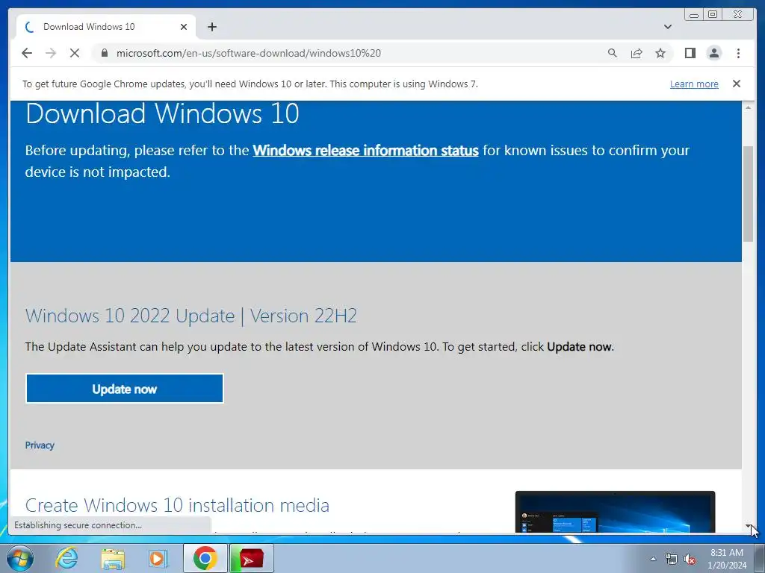765x573 pixels.
Task: Launch Internet Explorer from taskbar
Action: click(66, 558)
